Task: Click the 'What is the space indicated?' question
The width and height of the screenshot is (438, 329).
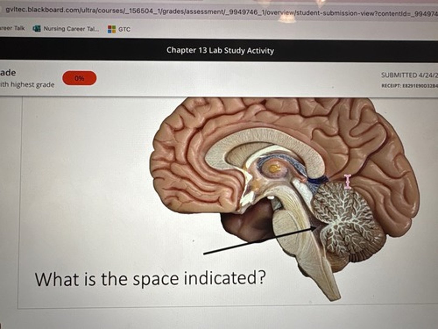Action: 150,279
